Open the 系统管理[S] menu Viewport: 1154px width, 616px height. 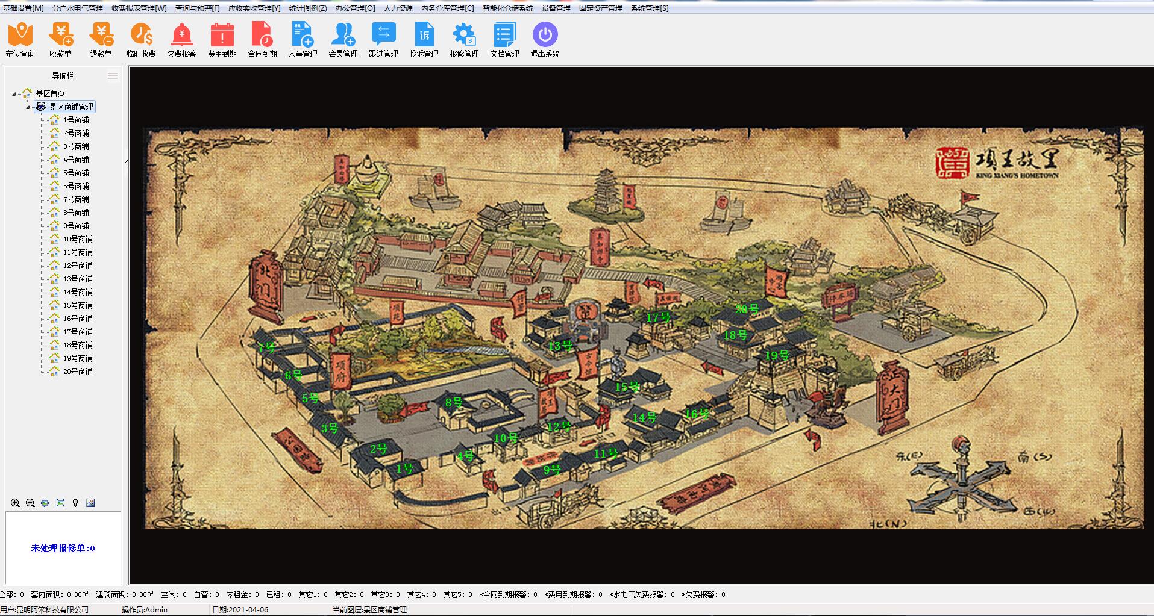[650, 8]
